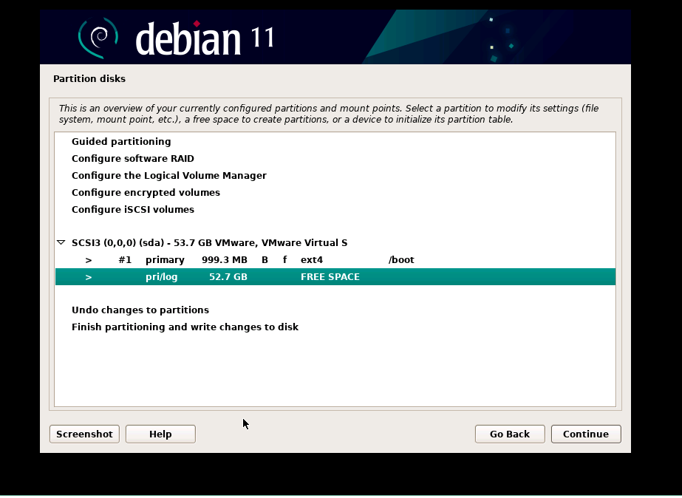Screen dimensions: 682x498
Task: Click the arrow beside pri/log free space
Action: [x=89, y=277]
